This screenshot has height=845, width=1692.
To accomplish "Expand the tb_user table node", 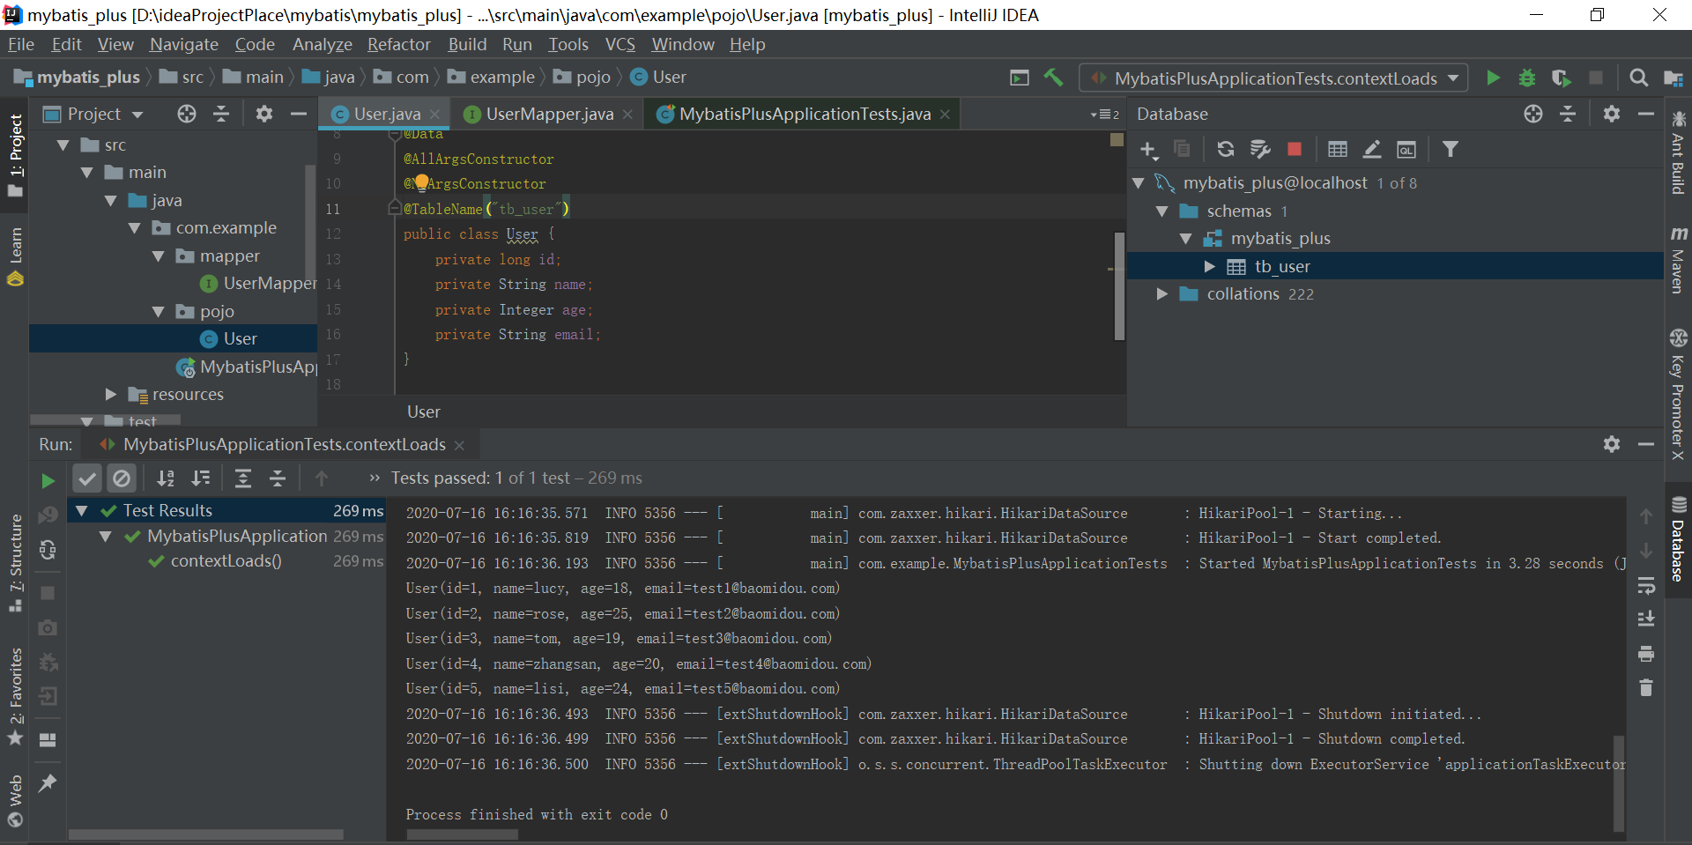I will coord(1209,266).
